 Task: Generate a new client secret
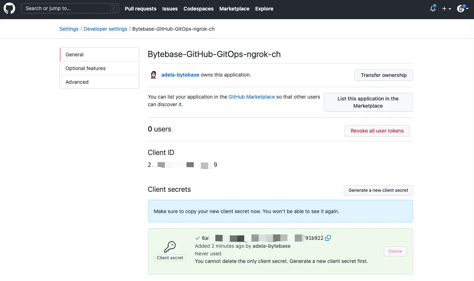(378, 190)
